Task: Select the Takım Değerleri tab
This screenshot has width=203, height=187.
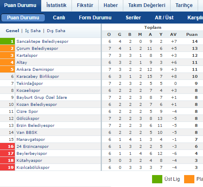Action: coord(147,5)
